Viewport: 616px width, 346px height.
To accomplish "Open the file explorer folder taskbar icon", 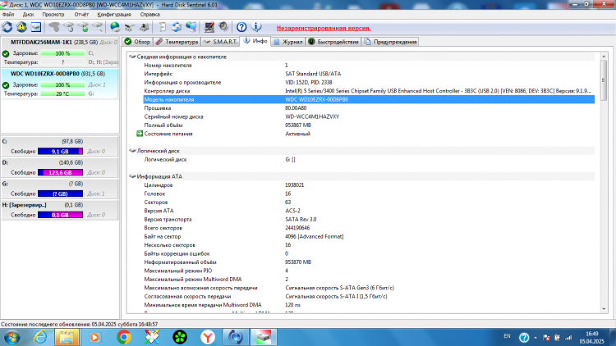I will pyautogui.click(x=67, y=337).
